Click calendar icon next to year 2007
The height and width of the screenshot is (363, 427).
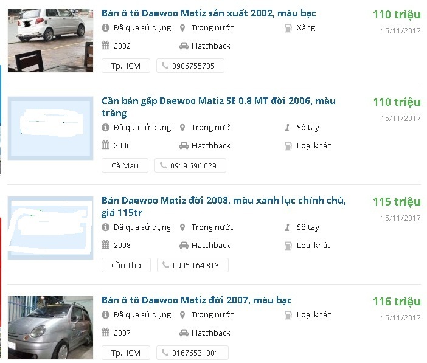point(105,333)
